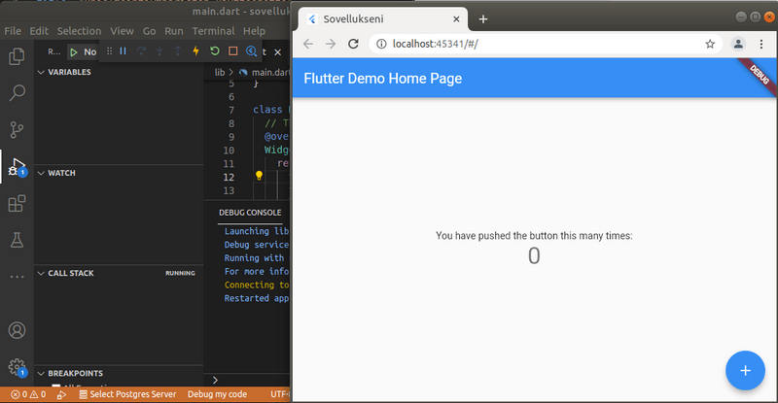
Task: Open Source Control in activity bar
Action: (x=17, y=130)
